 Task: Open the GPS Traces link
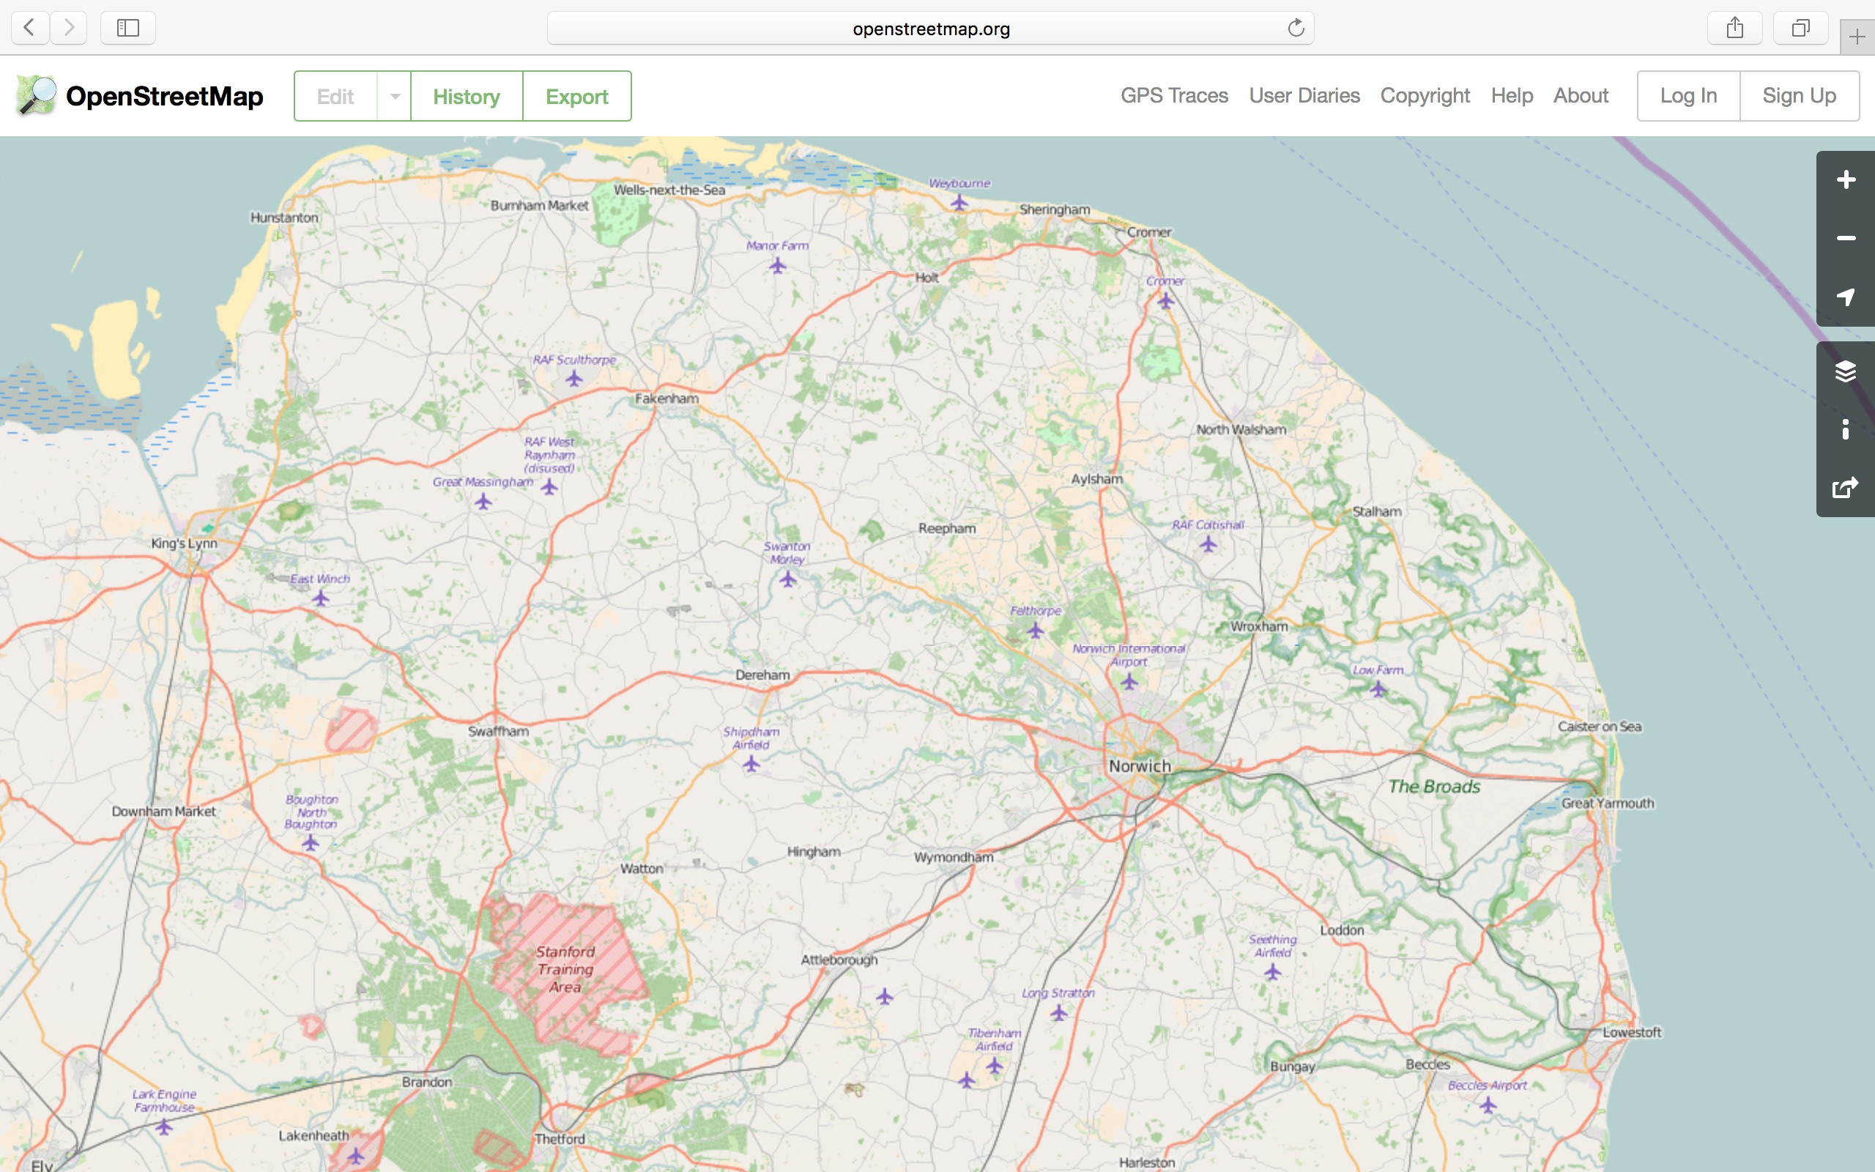(x=1174, y=95)
